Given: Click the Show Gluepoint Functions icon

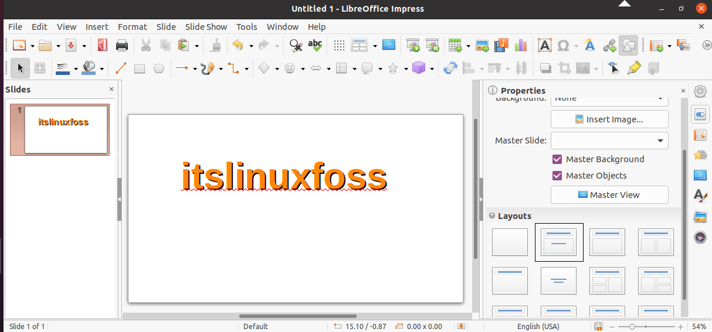Looking at the screenshot, I should pos(633,69).
